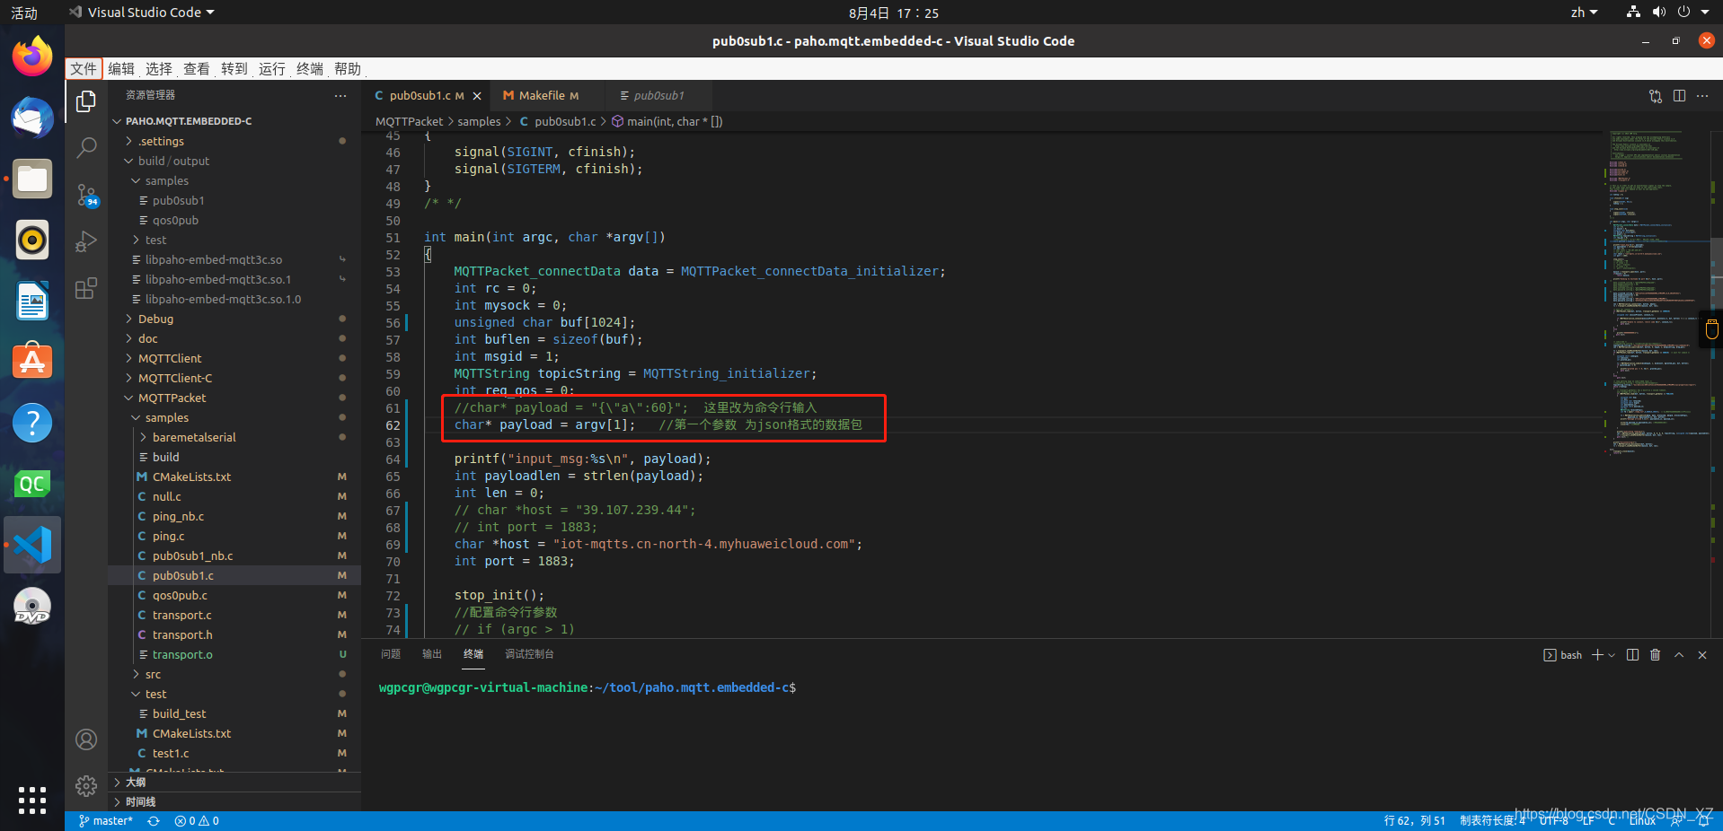Open terminal launch profile dropdown arrow
Viewport: 1723px width, 831px height.
click(1612, 655)
